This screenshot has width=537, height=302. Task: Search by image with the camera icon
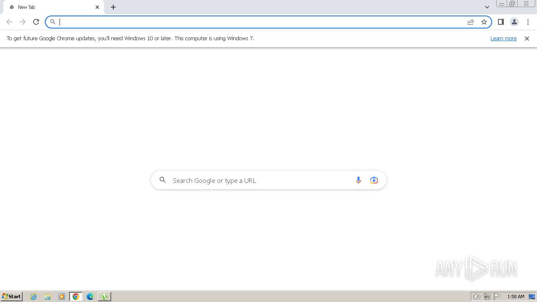point(374,180)
